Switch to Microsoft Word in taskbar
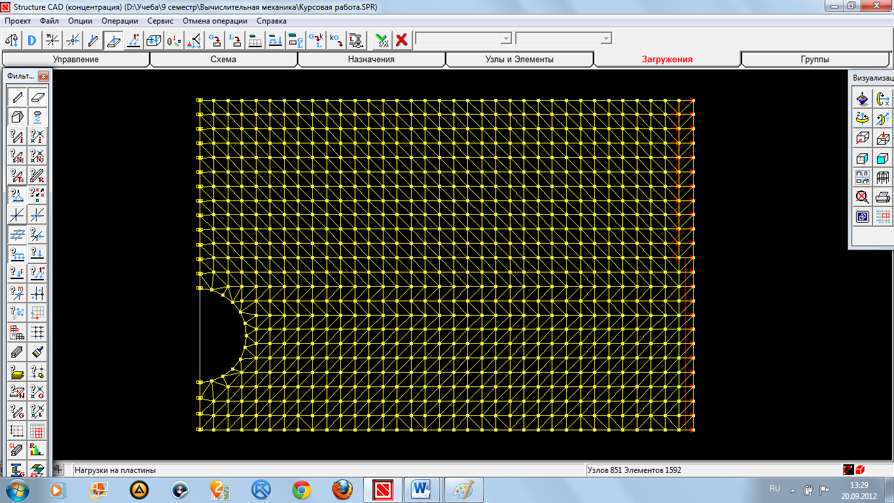This screenshot has width=894, height=503. pos(422,489)
